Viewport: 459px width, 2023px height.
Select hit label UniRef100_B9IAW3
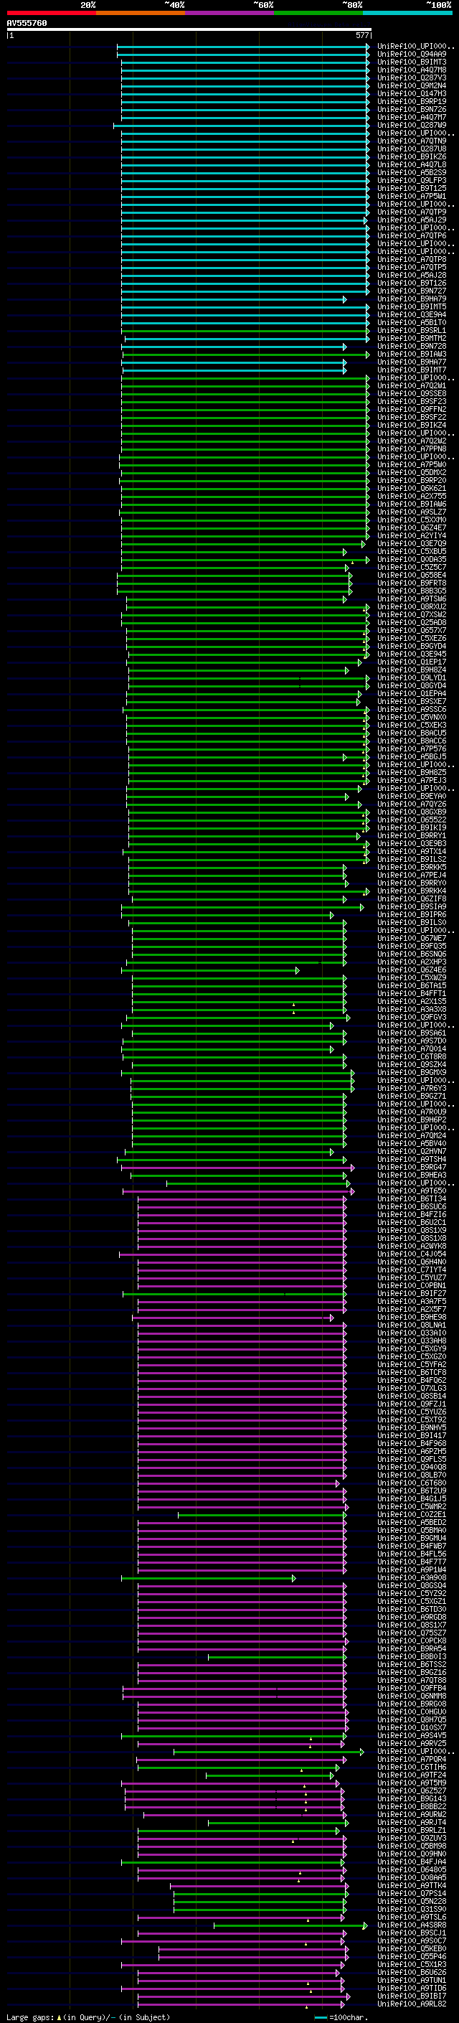412,355
